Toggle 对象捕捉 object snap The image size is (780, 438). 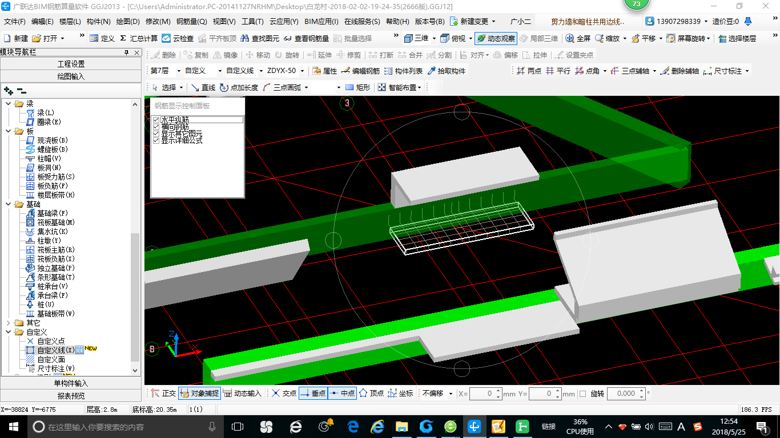199,394
